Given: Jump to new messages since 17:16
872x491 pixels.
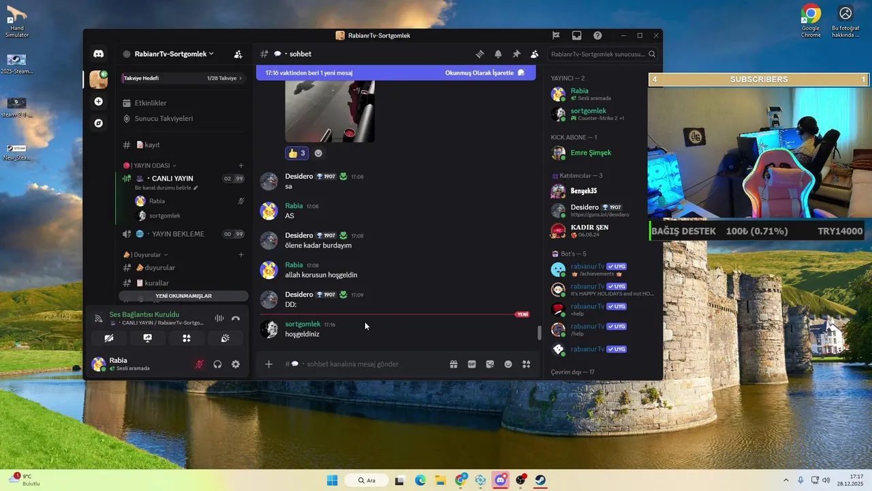Looking at the screenshot, I should click(309, 73).
